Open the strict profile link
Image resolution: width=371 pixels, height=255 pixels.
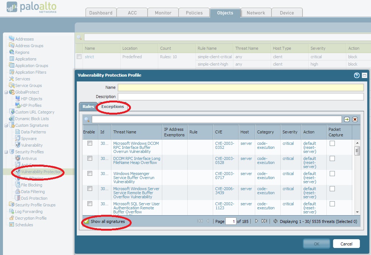[x=89, y=57]
